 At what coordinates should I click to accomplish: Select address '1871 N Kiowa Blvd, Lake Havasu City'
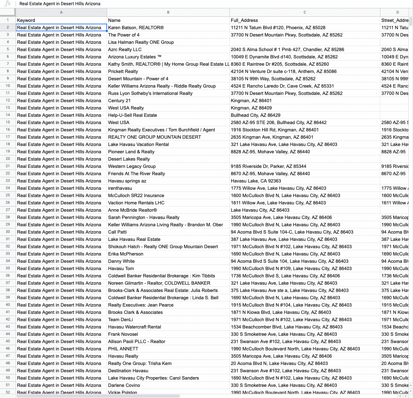[x=305, y=312]
